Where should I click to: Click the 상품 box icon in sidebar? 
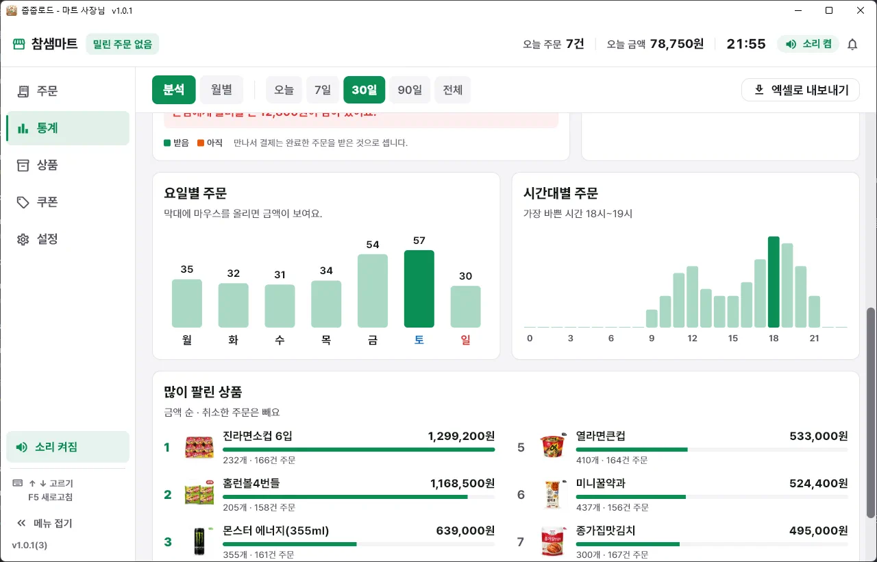(x=23, y=165)
